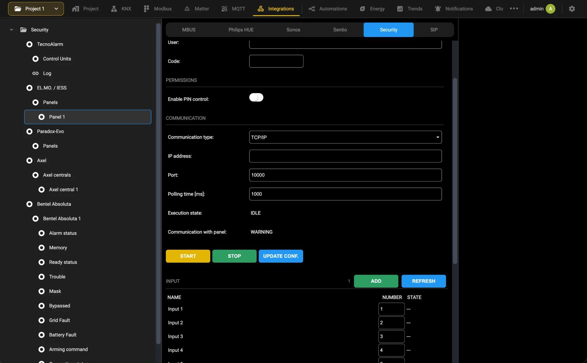Switch to the MBUS tab

tap(189, 30)
